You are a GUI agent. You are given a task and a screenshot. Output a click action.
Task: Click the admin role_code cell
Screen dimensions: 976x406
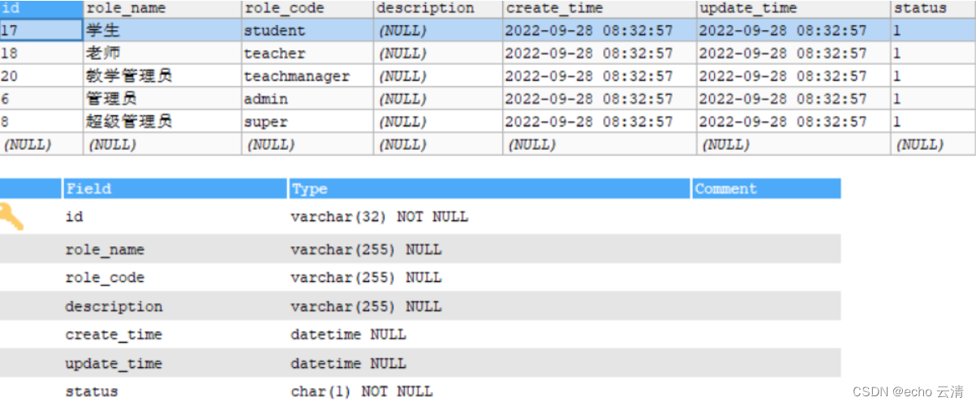307,99
